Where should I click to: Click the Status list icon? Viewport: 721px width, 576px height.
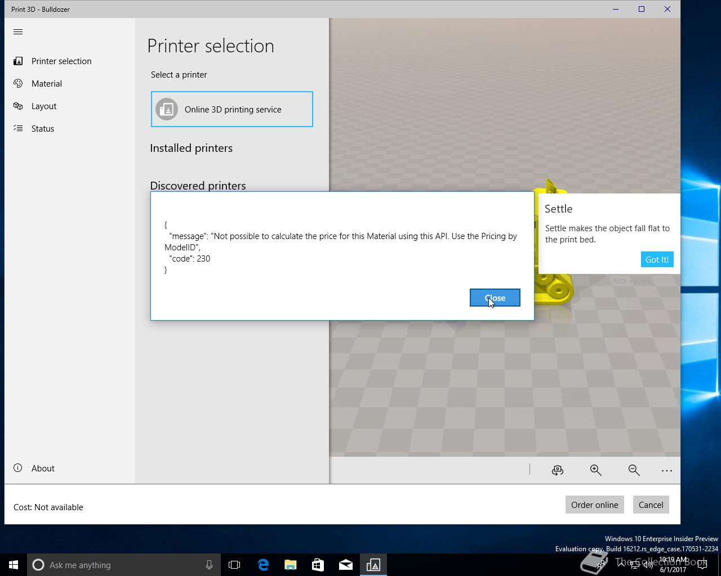(x=18, y=128)
